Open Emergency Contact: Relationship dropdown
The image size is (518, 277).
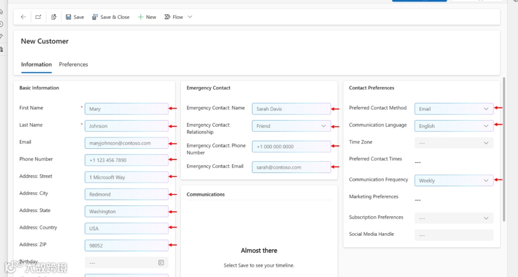coord(291,126)
